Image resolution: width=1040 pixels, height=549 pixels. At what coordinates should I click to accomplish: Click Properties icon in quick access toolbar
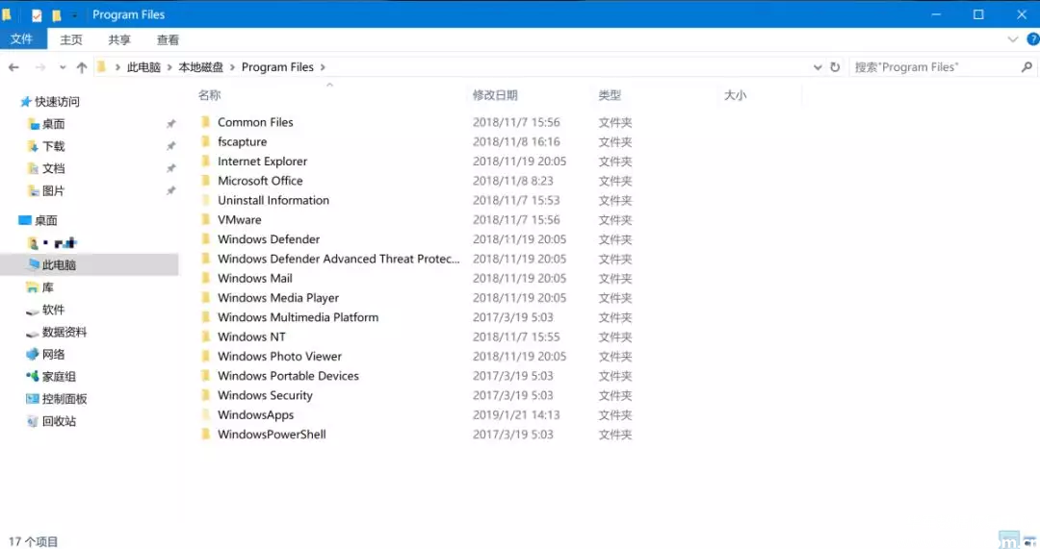click(x=37, y=15)
